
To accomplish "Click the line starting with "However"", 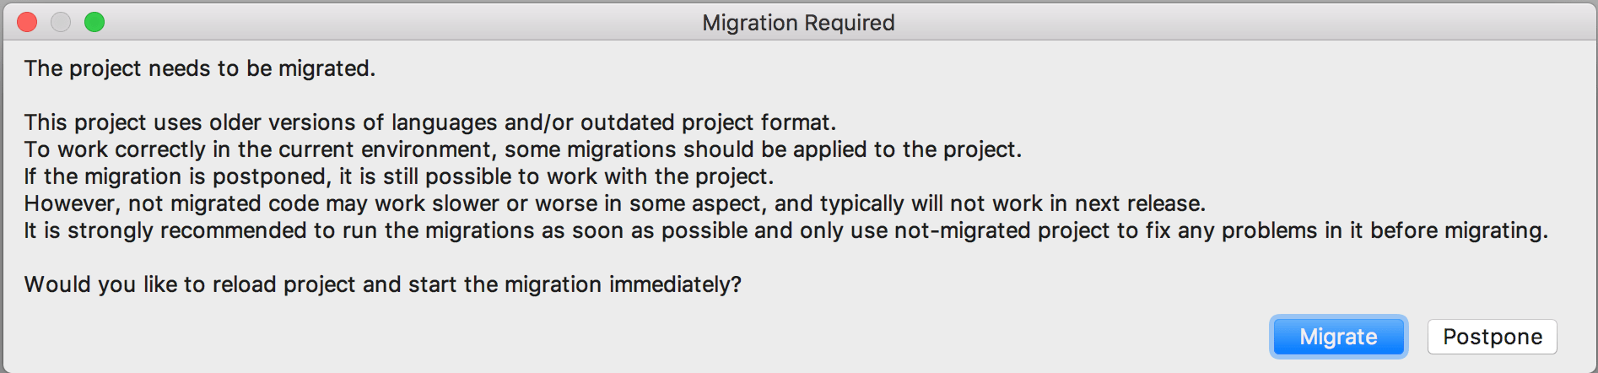I will tap(614, 203).
